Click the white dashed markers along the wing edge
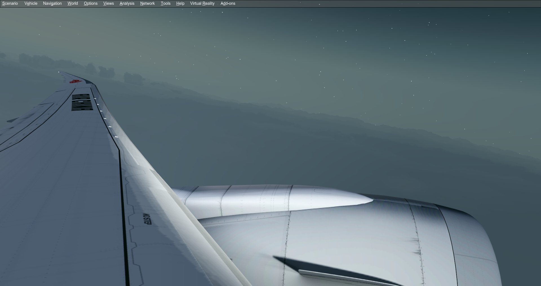Viewport: 541px width, 286px height. tap(105, 118)
